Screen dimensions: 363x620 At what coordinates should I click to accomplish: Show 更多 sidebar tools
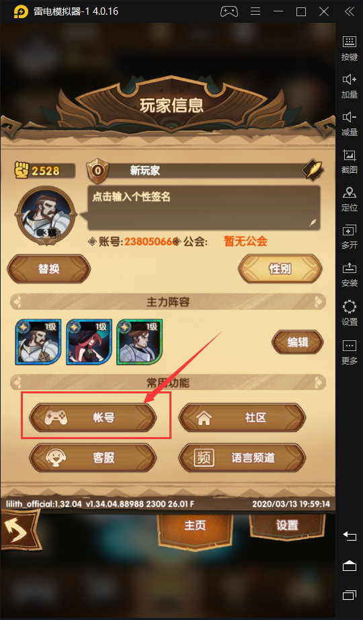[349, 351]
